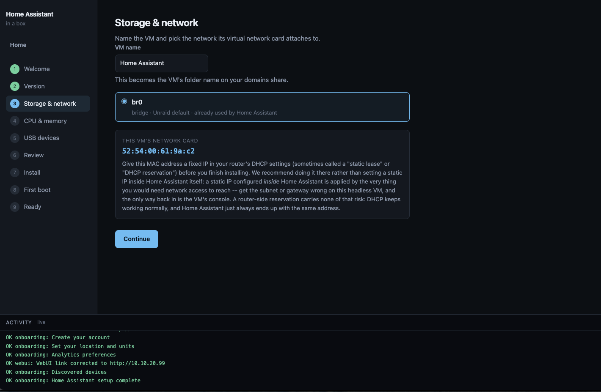Click the Continue button

pos(137,239)
